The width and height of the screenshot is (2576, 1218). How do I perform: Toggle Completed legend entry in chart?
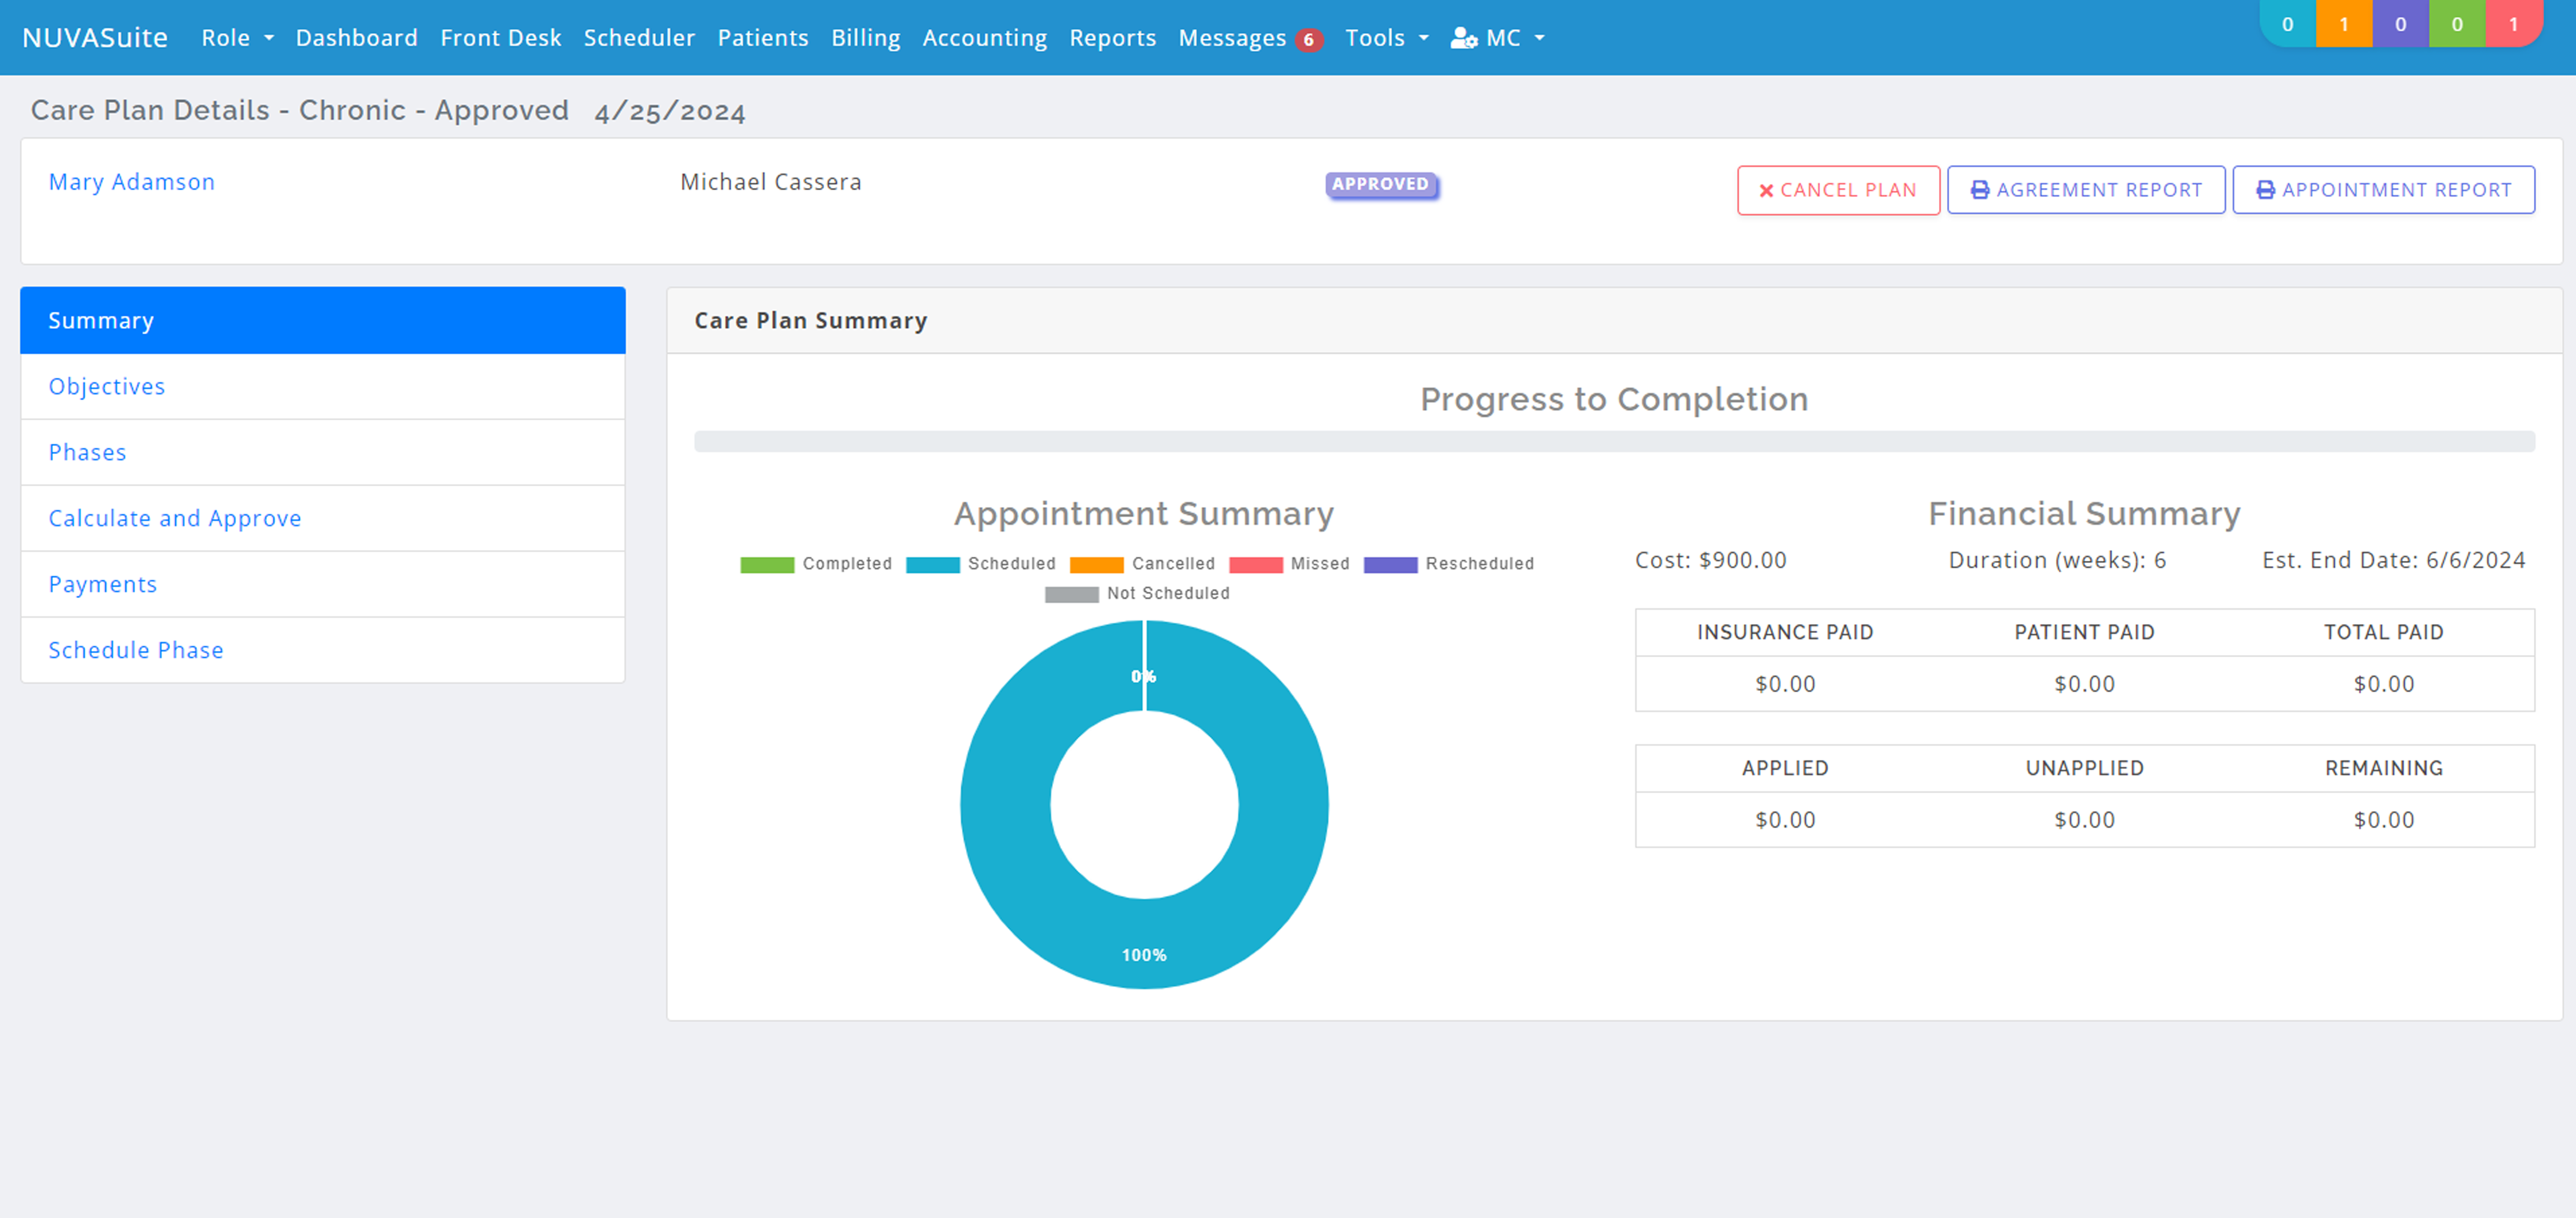[x=816, y=564]
